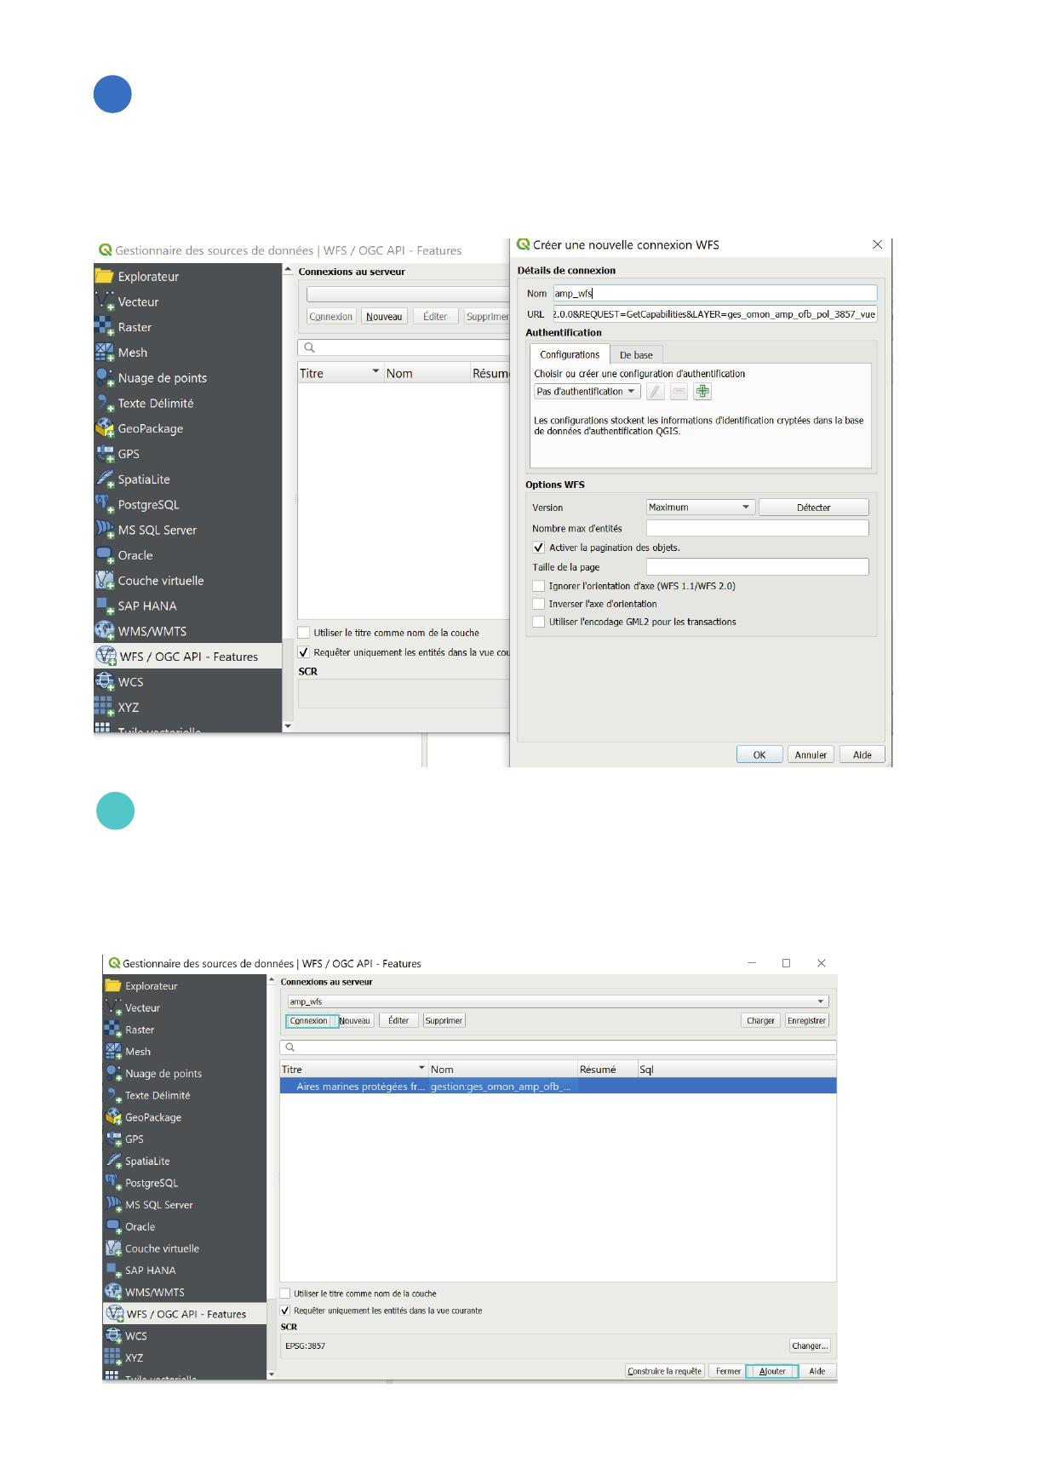Viewport: 1043px width, 1463px height.
Task: Switch to the Configurations authentication tab
Action: 570,355
